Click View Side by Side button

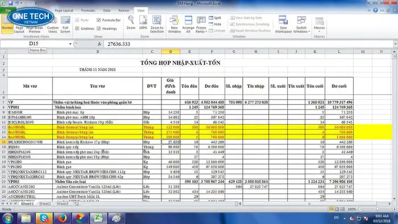[246, 18]
